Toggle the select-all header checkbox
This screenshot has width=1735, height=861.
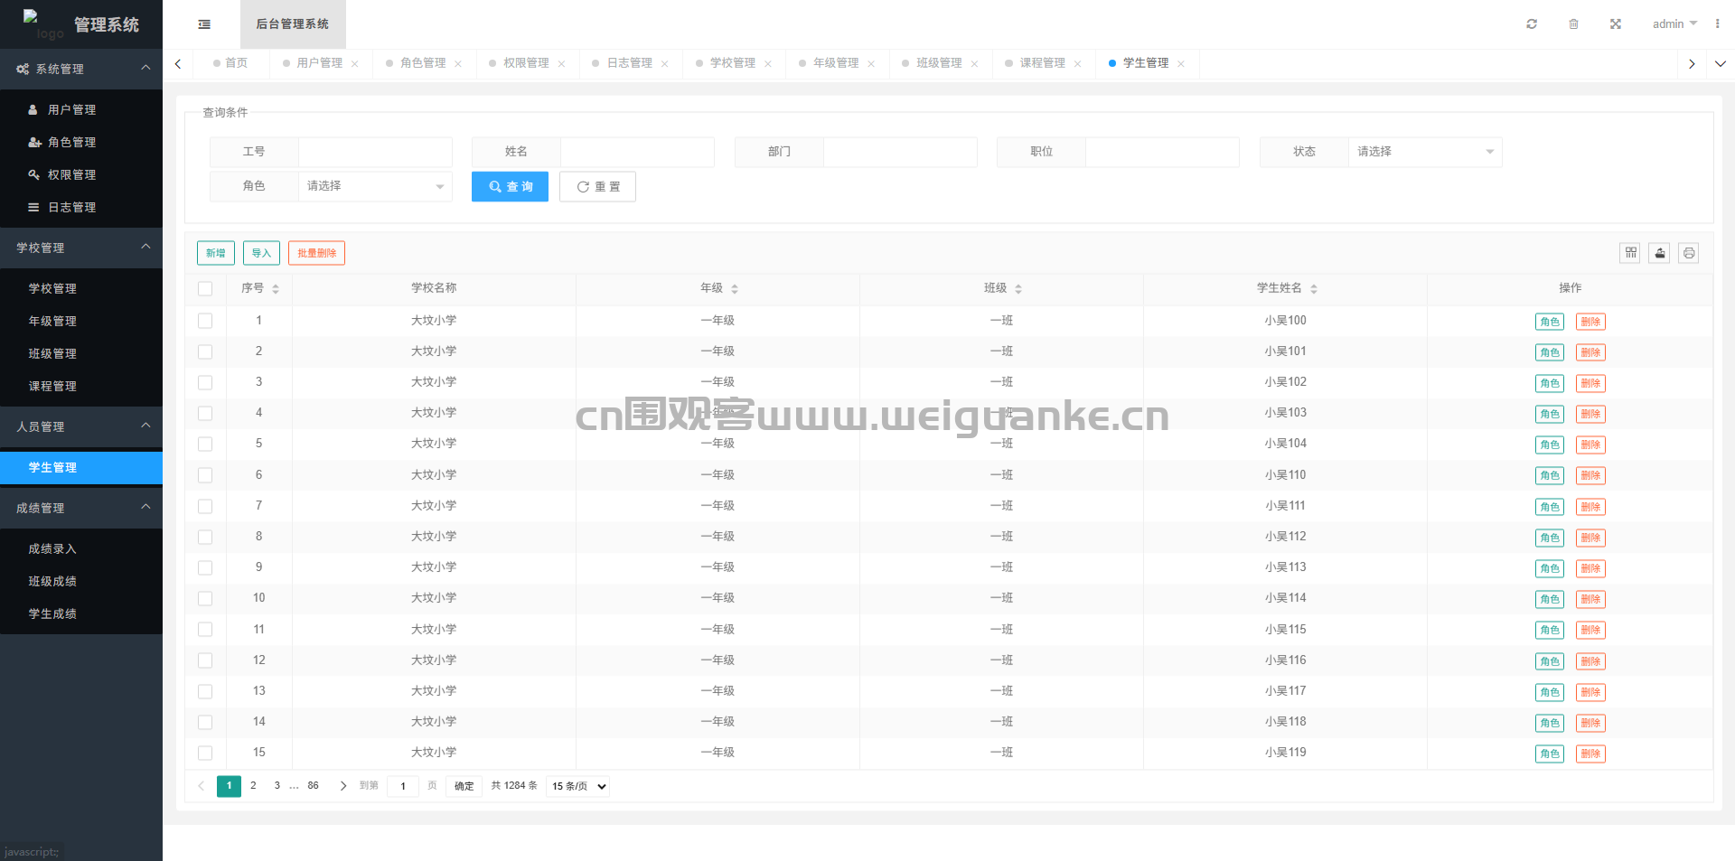pyautogui.click(x=205, y=289)
